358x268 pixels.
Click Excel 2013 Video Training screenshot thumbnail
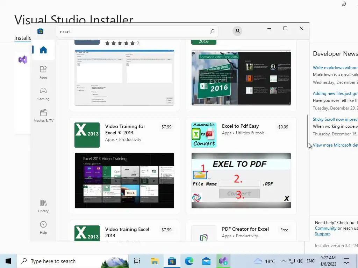click(124, 180)
